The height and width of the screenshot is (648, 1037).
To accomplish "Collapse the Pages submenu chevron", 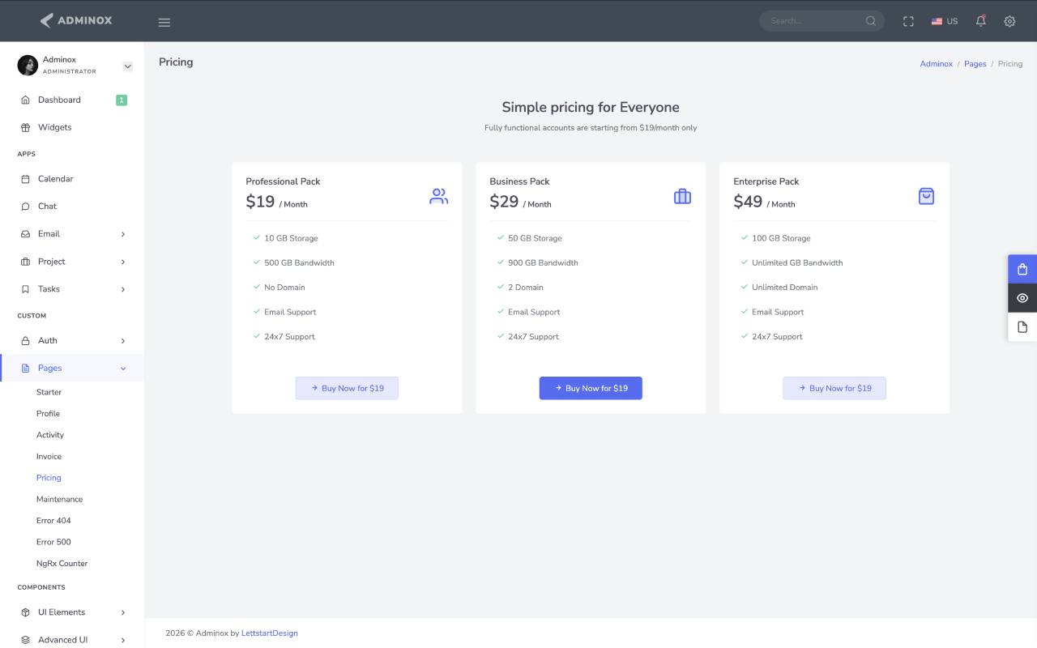I will tap(123, 369).
